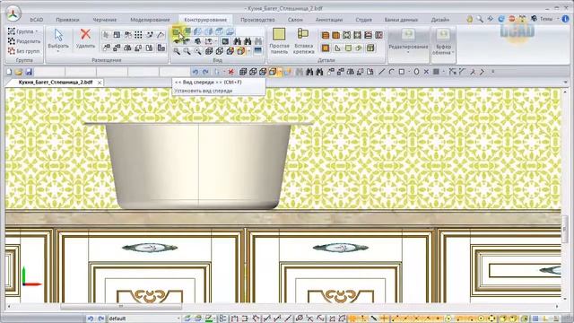This screenshot has width=574, height=323.
Task: Click the front view icon in Вид group
Action: click(x=177, y=32)
